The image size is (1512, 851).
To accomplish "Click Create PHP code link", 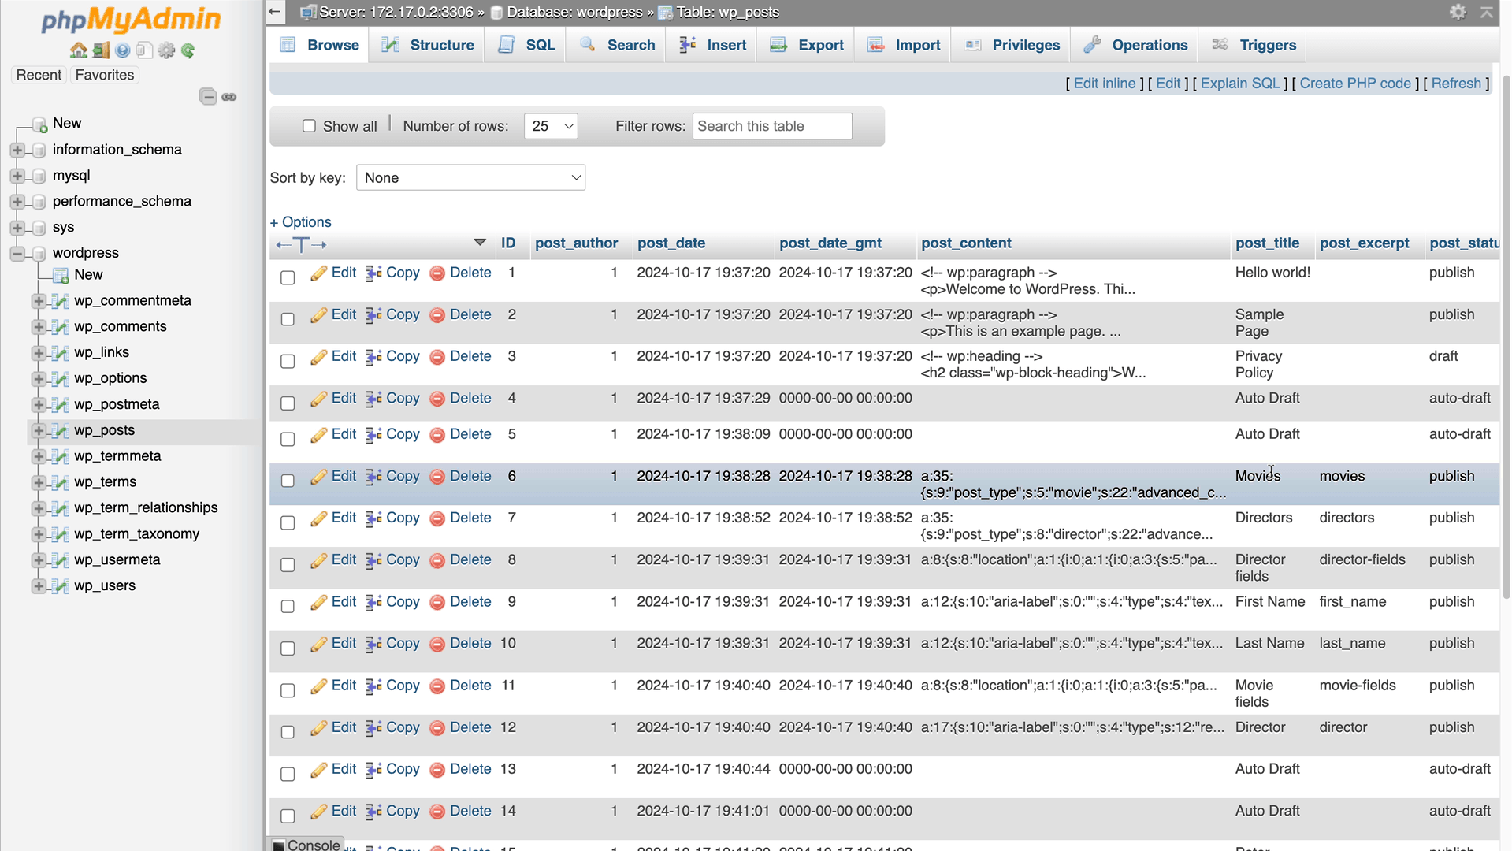I will (1355, 84).
